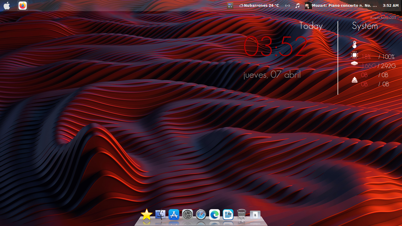Open the Nubarrones 24 °C weather applet
The image size is (402, 226).
pyautogui.click(x=259, y=6)
